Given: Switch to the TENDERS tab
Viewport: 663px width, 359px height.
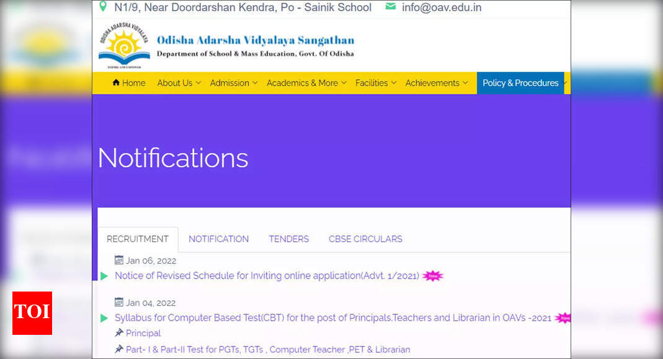Looking at the screenshot, I should coord(289,239).
